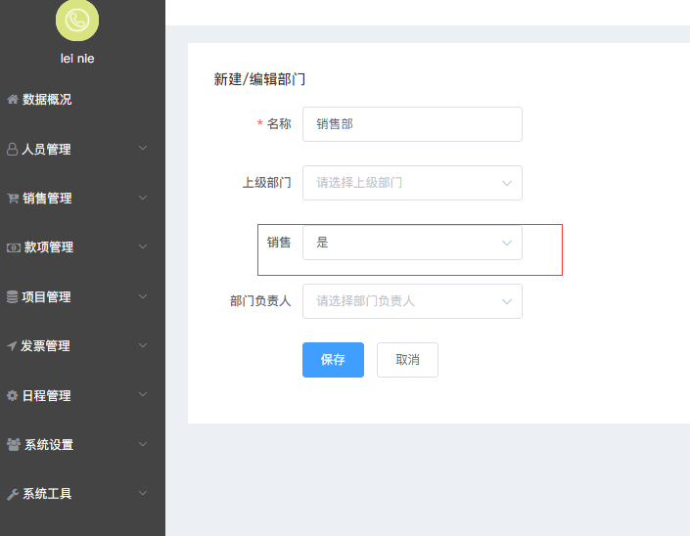This screenshot has height=536, width=690.
Task: Click the cart icon beside 销售管理
Action: [x=13, y=199]
